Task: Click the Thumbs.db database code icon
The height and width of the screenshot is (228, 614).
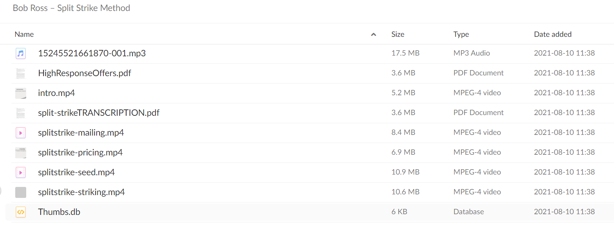Action: click(x=21, y=212)
